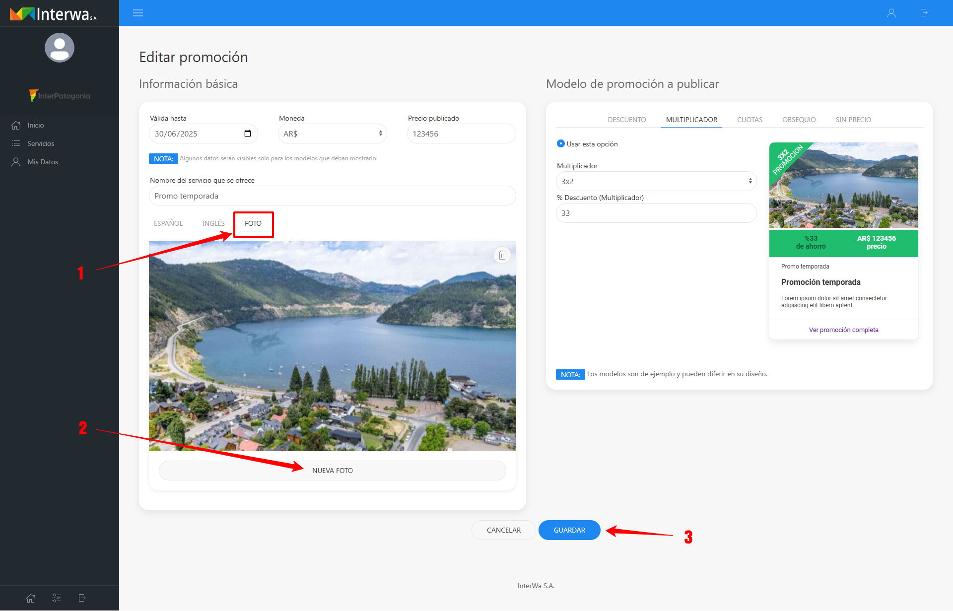Click the promotion card preview image
This screenshot has height=611, width=953.
tap(844, 185)
